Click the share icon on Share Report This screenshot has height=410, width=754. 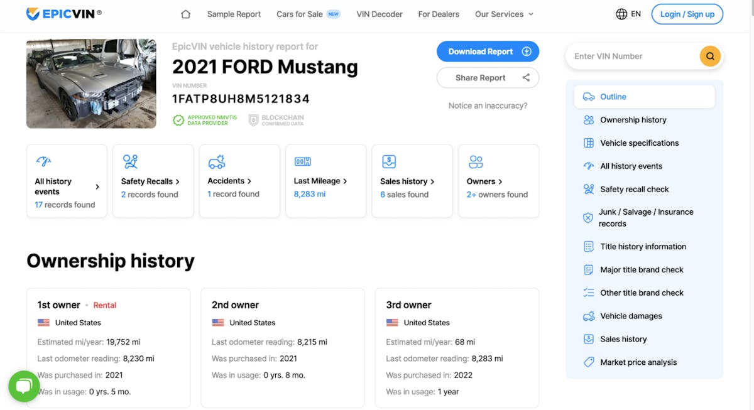click(526, 78)
